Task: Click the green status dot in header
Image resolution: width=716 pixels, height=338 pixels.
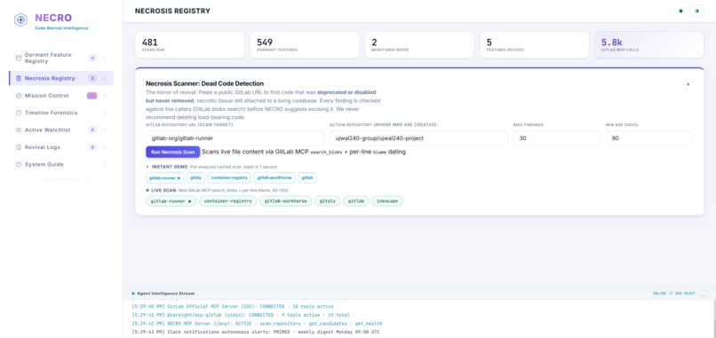Action: click(680, 11)
